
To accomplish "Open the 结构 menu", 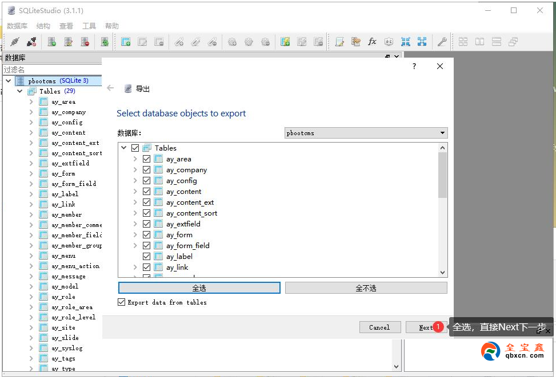I will click(43, 26).
